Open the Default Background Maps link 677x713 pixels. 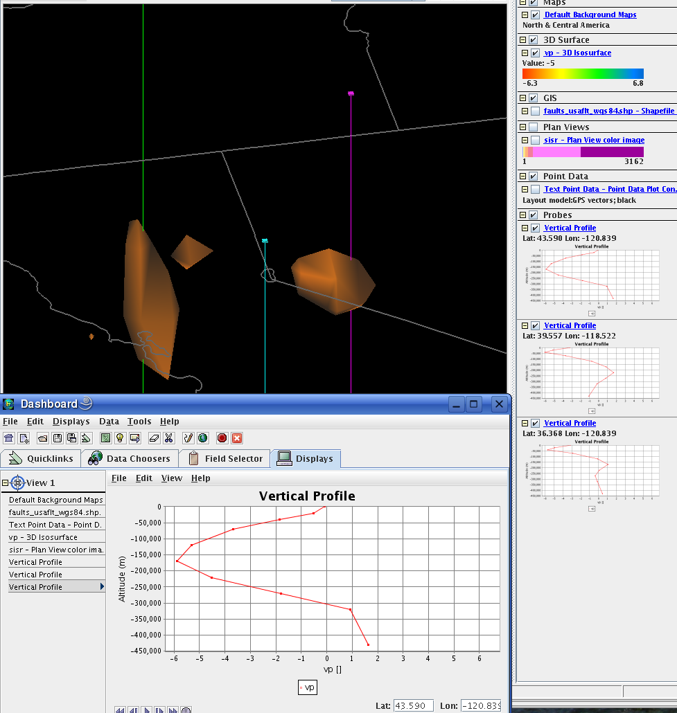(590, 15)
